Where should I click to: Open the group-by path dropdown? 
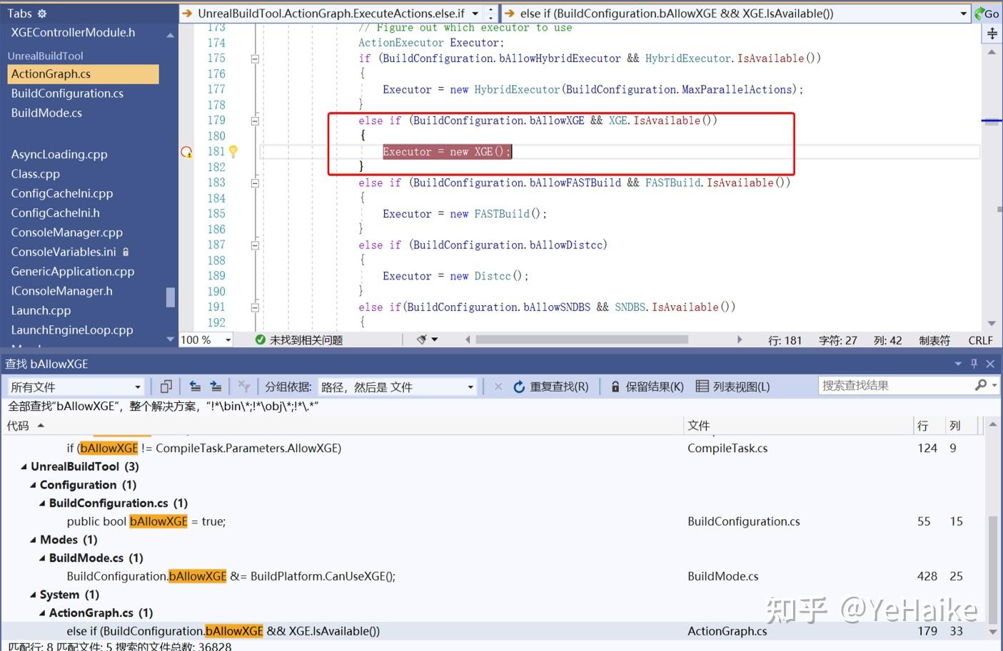[470, 386]
